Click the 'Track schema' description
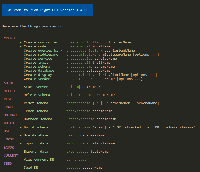This screenshot has width=200, height=172. [36, 111]
